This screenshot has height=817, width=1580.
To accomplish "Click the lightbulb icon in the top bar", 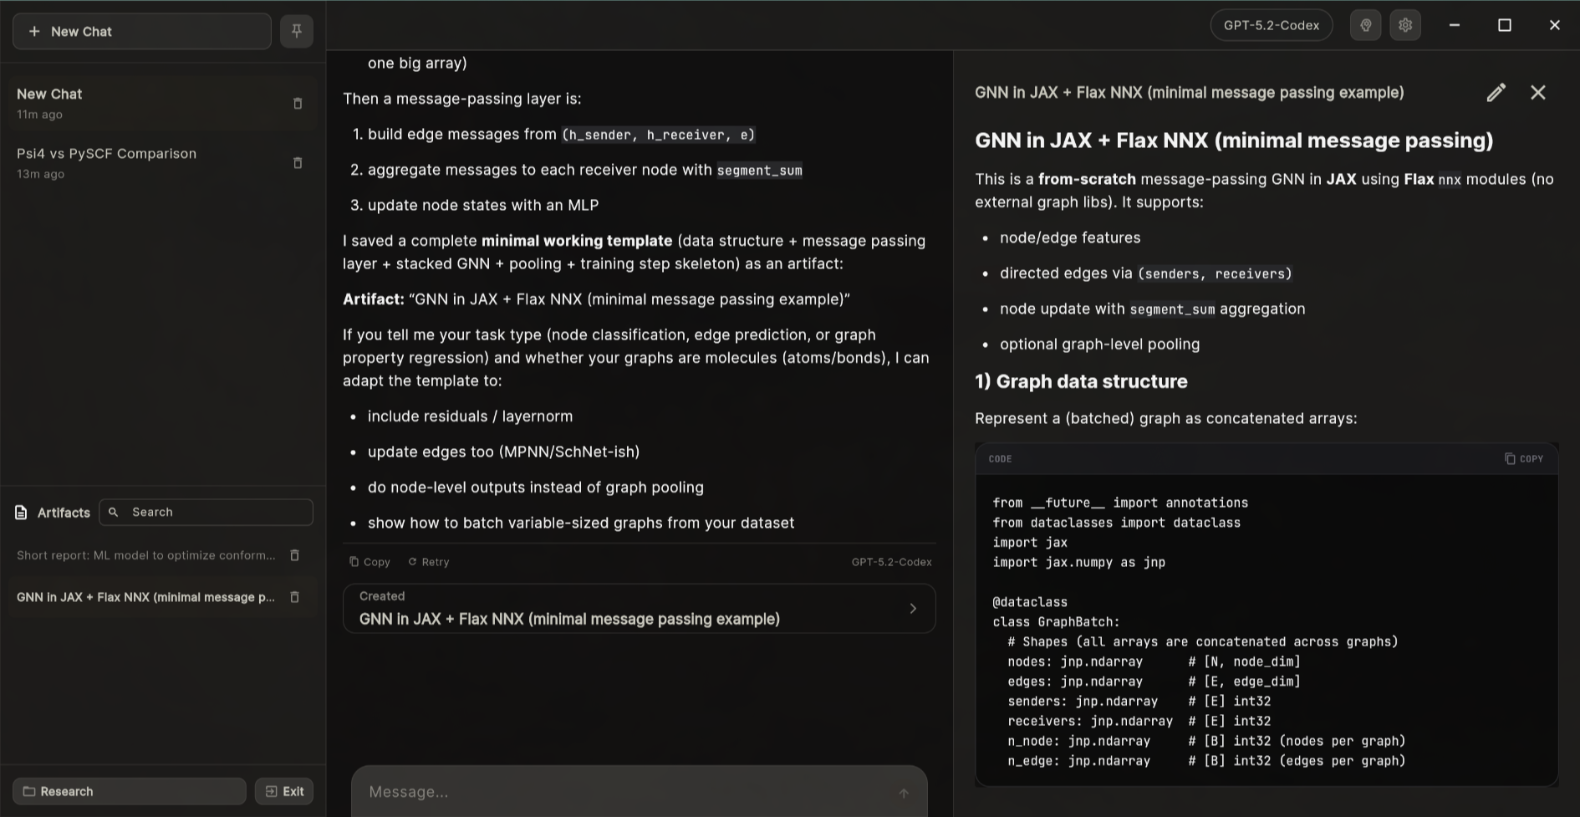I will pyautogui.click(x=1365, y=25).
